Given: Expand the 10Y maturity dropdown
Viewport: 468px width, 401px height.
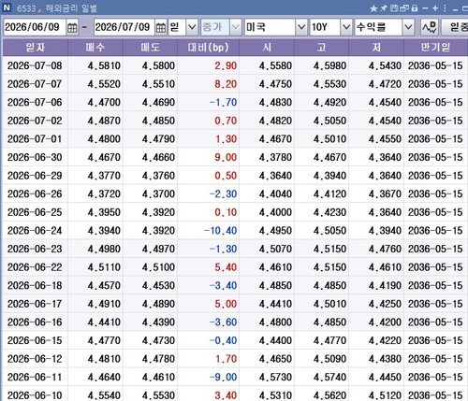Looking at the screenshot, I should pos(346,27).
